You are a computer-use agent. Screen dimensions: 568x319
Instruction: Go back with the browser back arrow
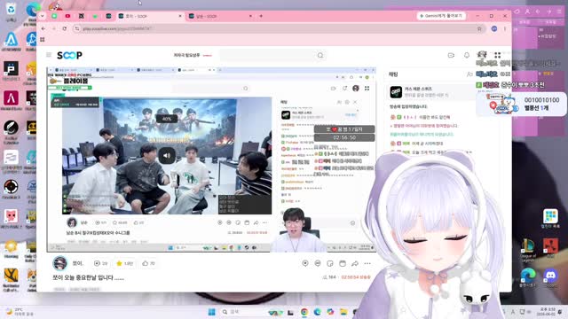pos(43,28)
